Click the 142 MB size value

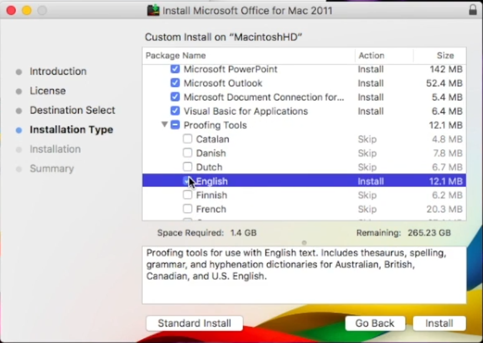(446, 69)
